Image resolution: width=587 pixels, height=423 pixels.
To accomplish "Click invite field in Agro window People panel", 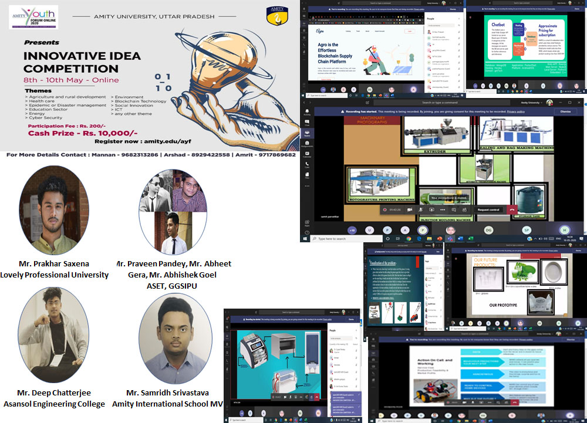I will tap(442, 25).
